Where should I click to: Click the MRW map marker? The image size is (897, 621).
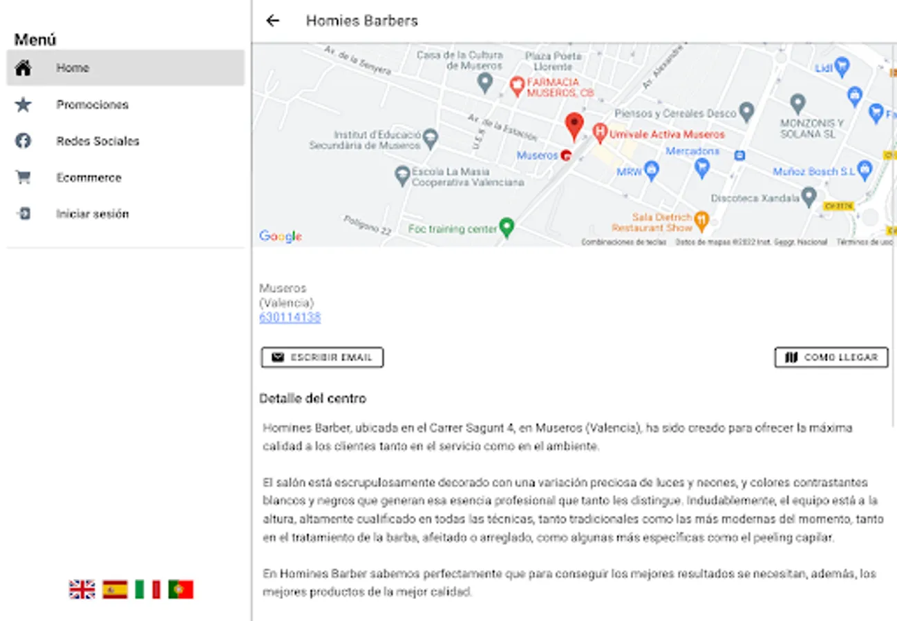tap(651, 170)
